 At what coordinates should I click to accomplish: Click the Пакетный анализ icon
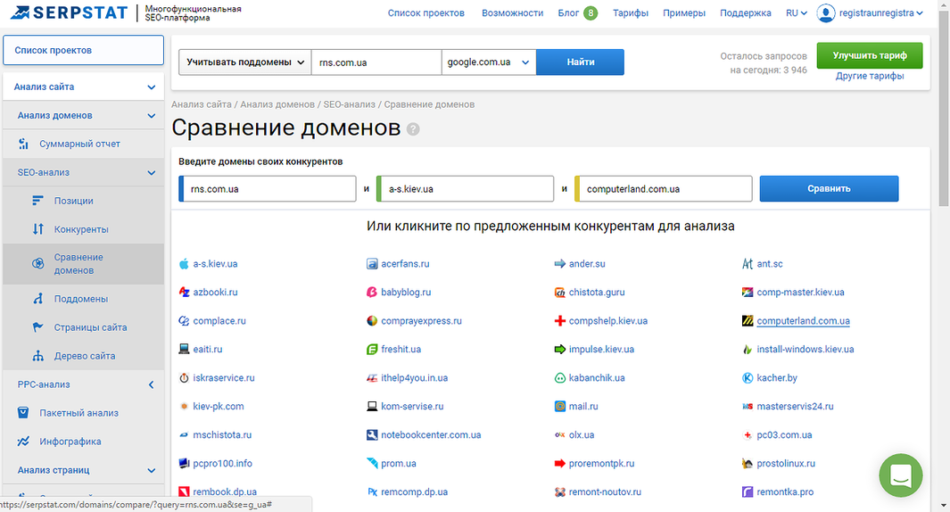(23, 413)
